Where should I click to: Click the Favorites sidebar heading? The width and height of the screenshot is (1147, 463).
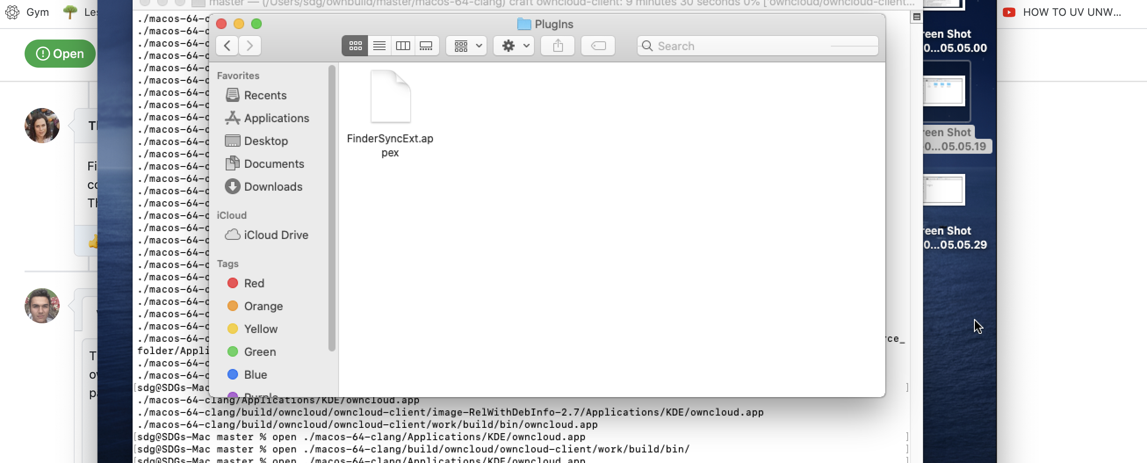[x=238, y=75]
